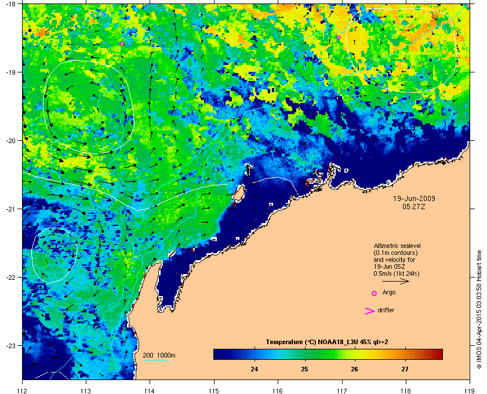Click the 'Altimetric sealevel' legend text
Screen dimensions: 487x394
coord(397,246)
